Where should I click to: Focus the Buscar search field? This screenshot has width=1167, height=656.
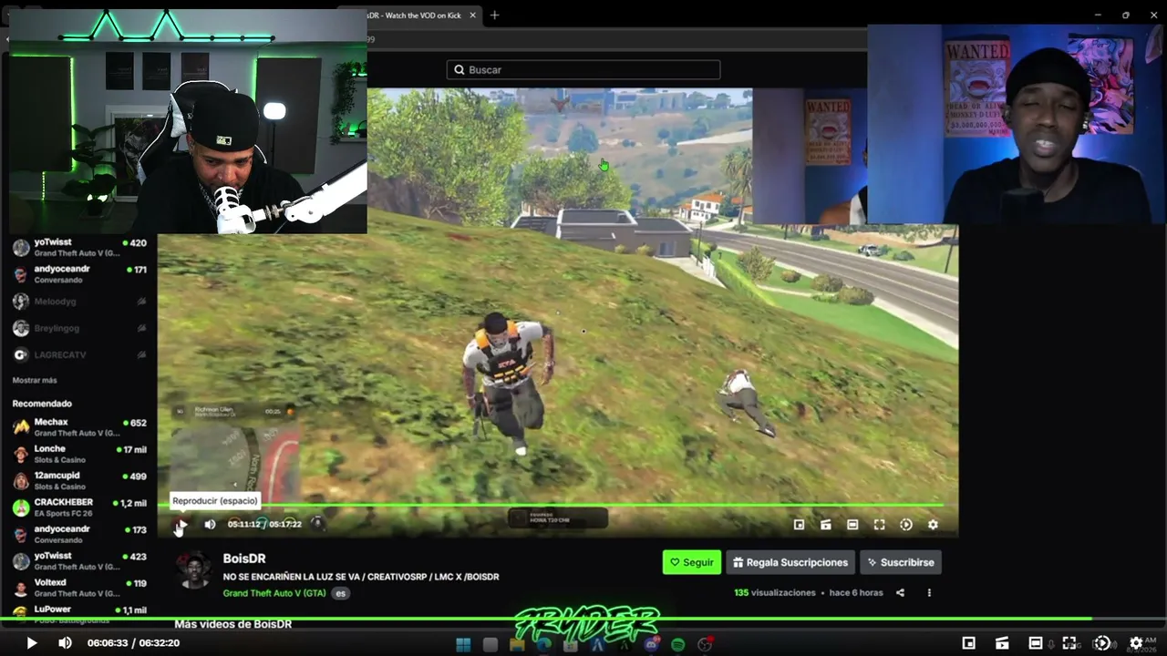tap(583, 69)
